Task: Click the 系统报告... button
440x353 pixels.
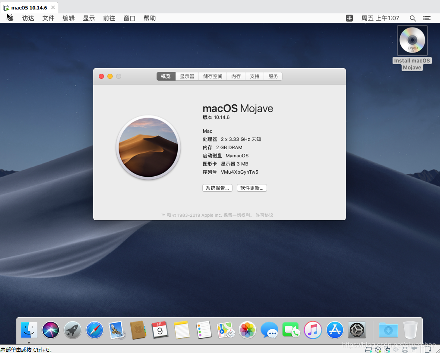Action: [217, 188]
